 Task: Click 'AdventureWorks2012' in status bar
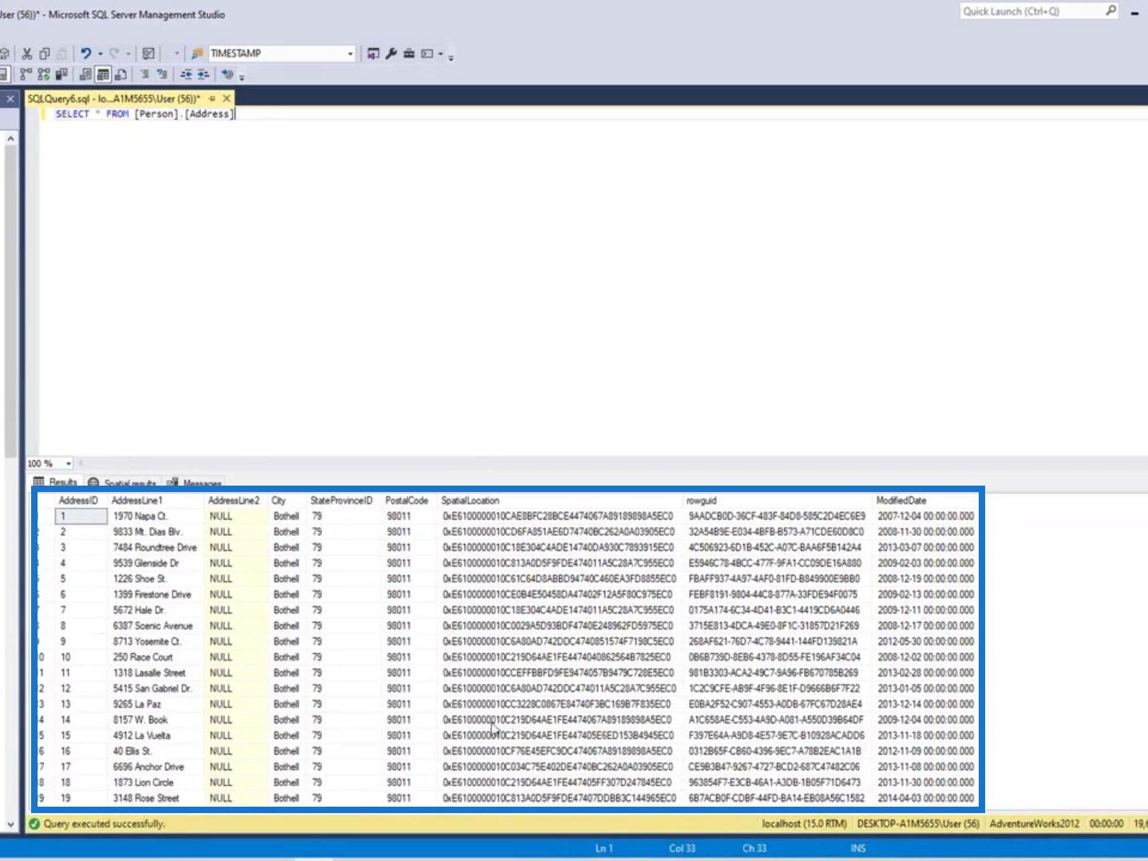[x=1034, y=823]
